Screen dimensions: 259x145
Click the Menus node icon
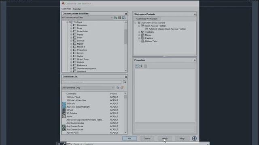point(143,35)
